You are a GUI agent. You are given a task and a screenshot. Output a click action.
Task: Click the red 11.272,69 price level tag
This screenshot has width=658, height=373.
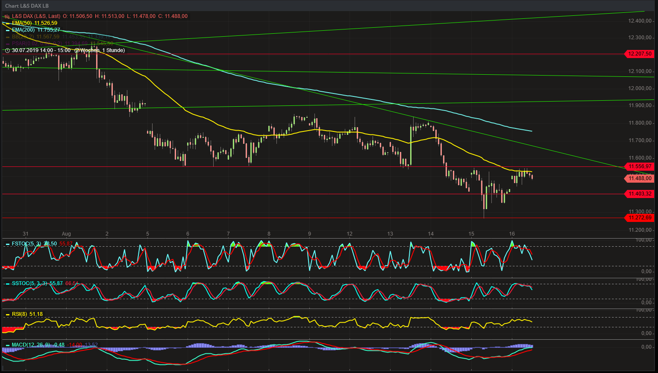(x=640, y=218)
